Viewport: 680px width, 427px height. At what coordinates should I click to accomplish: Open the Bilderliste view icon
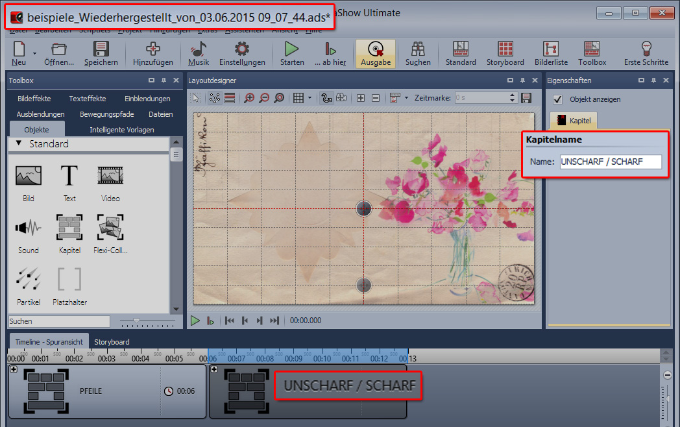coord(551,49)
